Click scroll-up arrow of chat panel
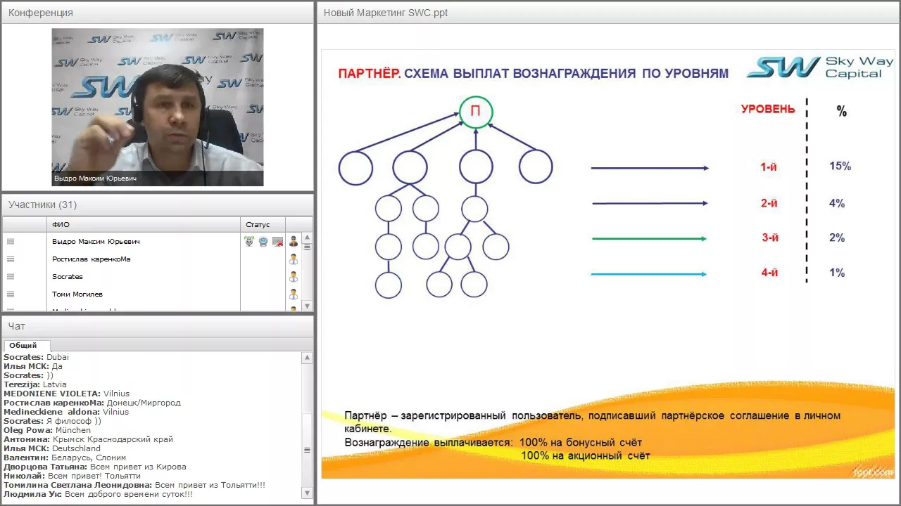Screen dimensions: 901x506 coord(307,358)
